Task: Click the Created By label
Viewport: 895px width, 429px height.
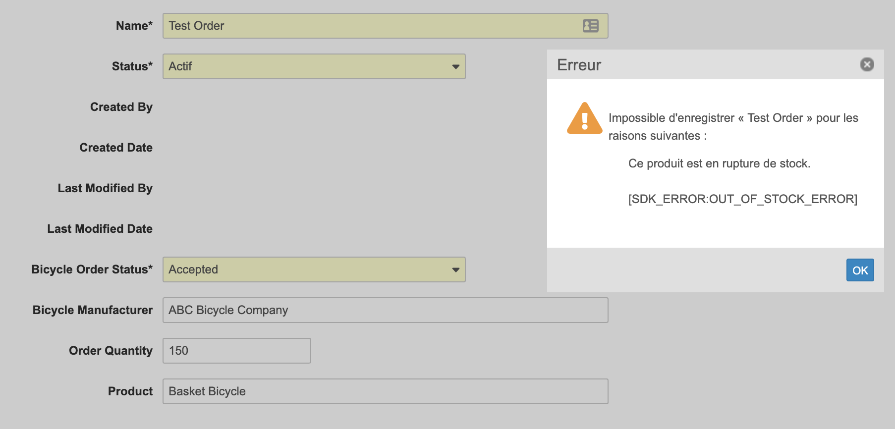Action: pyautogui.click(x=121, y=107)
